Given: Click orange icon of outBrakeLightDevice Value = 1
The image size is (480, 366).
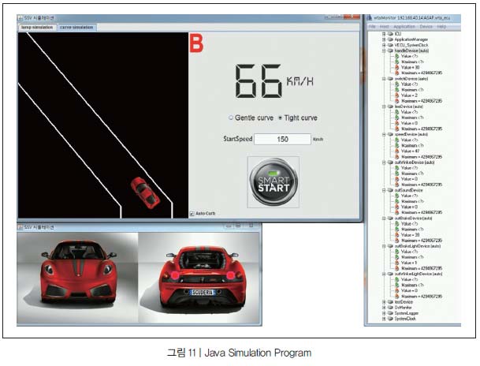Looking at the screenshot, I should [x=396, y=263].
